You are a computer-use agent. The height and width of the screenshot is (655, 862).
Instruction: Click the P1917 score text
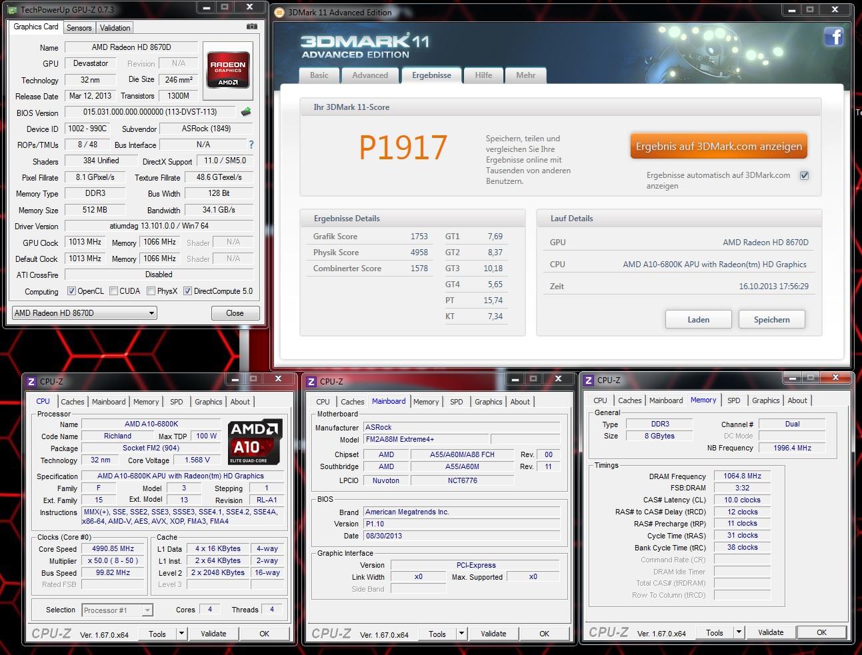point(403,148)
